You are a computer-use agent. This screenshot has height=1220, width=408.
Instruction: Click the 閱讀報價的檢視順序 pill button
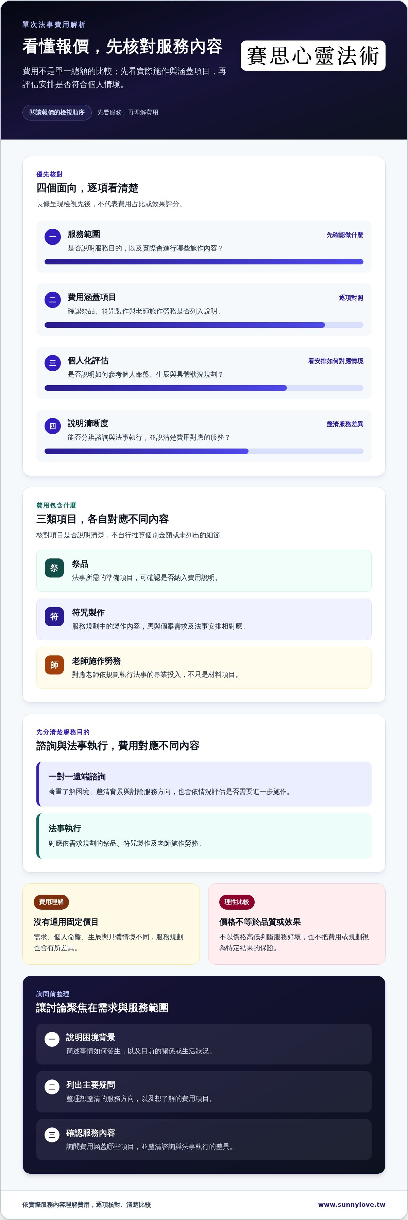pos(57,113)
